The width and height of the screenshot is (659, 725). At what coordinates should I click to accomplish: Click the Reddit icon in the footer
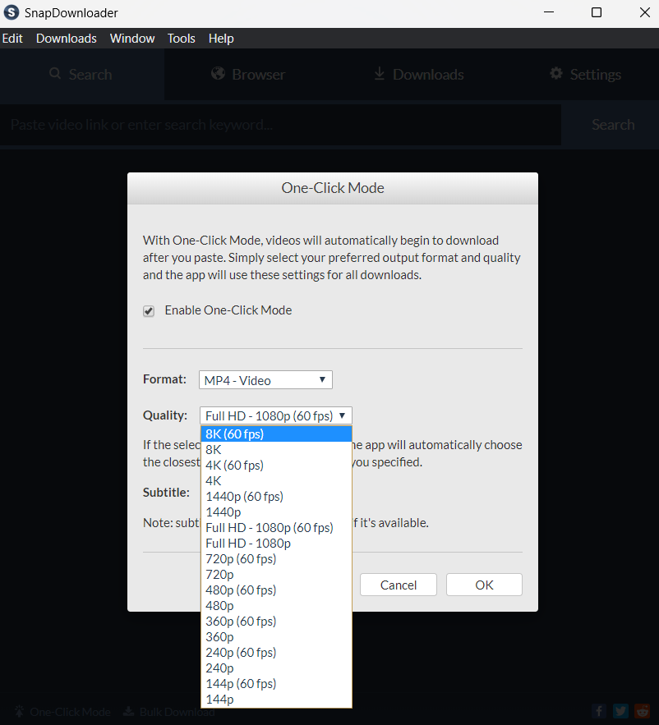click(642, 711)
